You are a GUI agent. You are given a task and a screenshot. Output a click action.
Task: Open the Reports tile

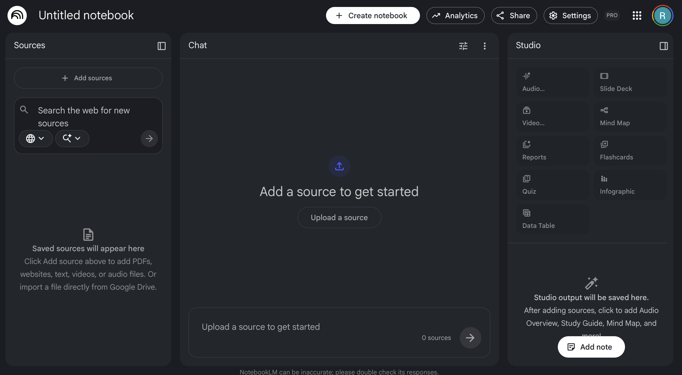click(553, 151)
